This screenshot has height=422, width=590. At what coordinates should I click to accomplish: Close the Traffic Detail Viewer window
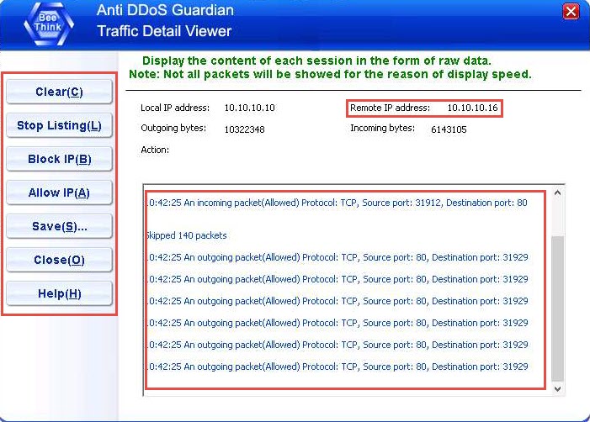(571, 11)
